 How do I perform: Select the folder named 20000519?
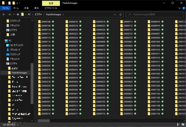click(101, 22)
